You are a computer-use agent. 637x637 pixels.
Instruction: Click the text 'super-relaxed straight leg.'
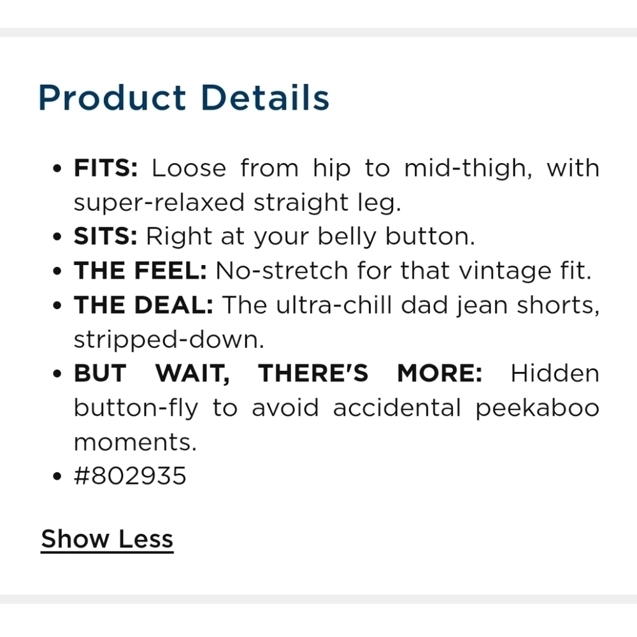[237, 203]
